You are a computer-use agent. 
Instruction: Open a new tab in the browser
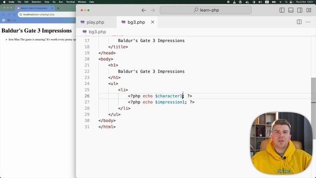[x=58, y=8]
